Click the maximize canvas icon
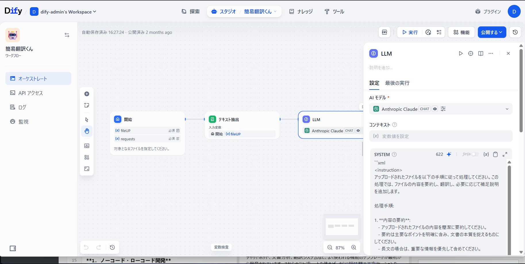This screenshot has width=525, height=264. click(x=87, y=169)
